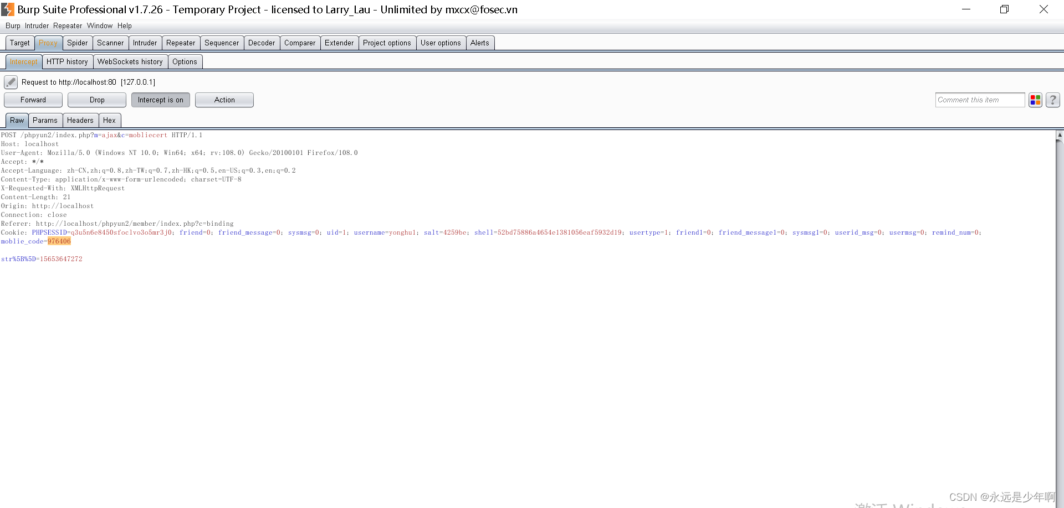Click the pencil edit-target icon
The image size is (1064, 508).
pos(11,82)
